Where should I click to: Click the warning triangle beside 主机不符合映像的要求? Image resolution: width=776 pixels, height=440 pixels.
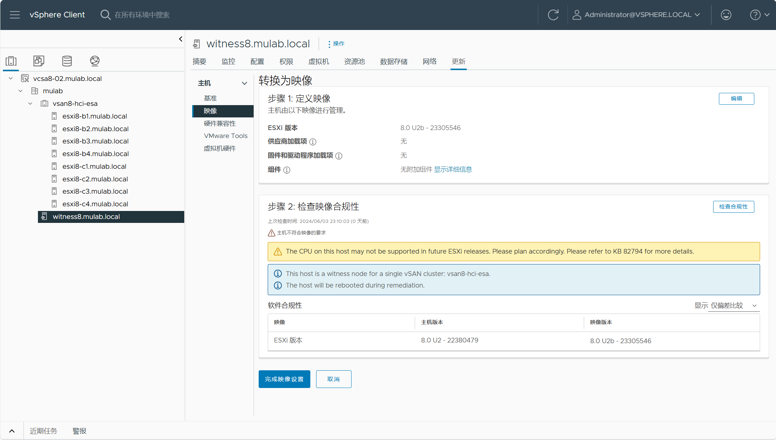click(271, 233)
